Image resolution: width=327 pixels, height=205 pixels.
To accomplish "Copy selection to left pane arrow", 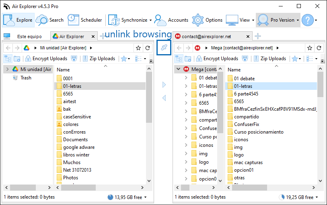I will (x=164, y=98).
